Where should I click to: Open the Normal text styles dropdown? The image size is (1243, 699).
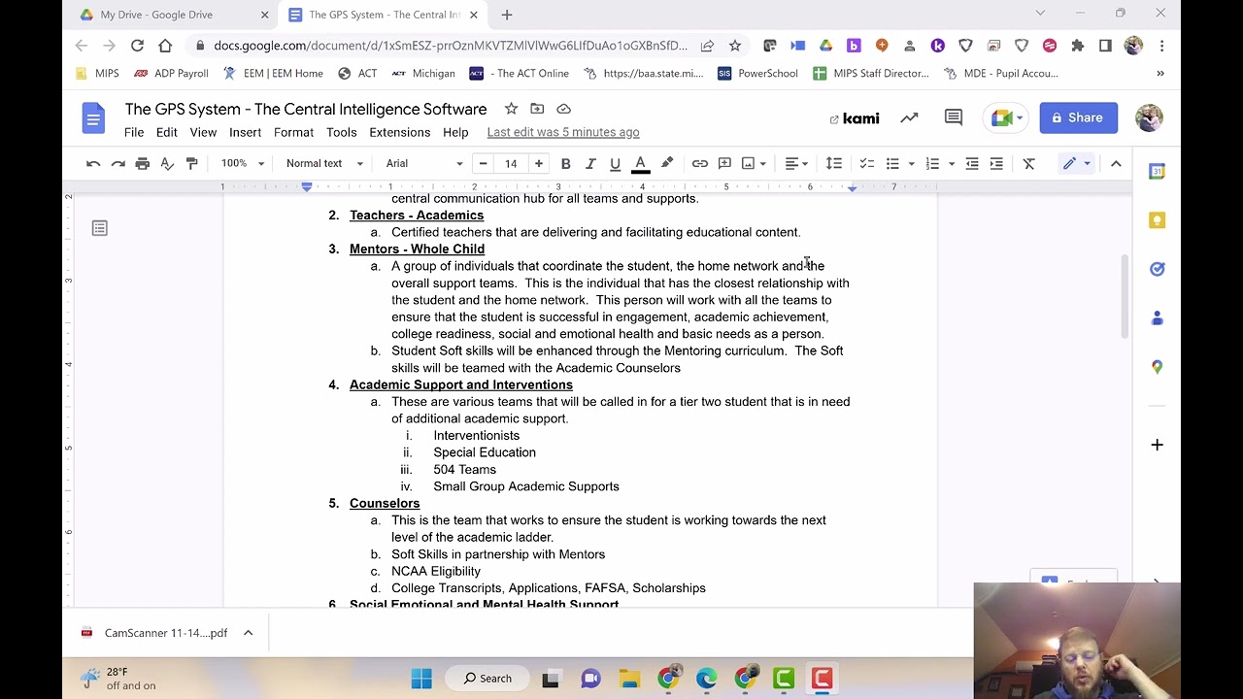pos(324,163)
